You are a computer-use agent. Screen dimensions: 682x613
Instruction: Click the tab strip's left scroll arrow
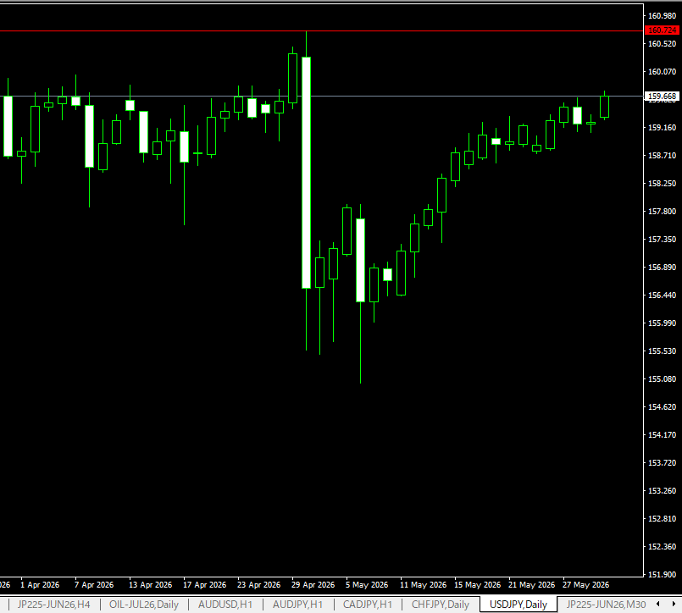tap(658, 604)
